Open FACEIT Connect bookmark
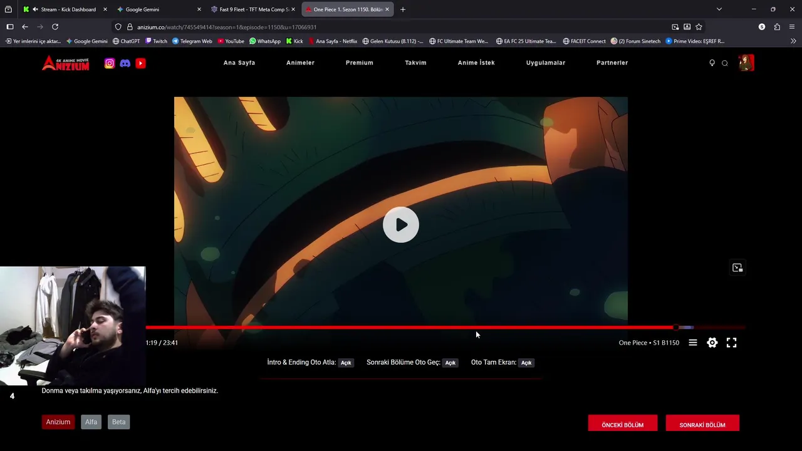Viewport: 802px width, 451px height. point(584,41)
